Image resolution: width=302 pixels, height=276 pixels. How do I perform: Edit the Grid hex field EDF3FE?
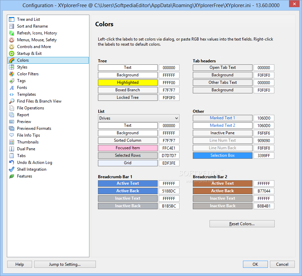169,163
